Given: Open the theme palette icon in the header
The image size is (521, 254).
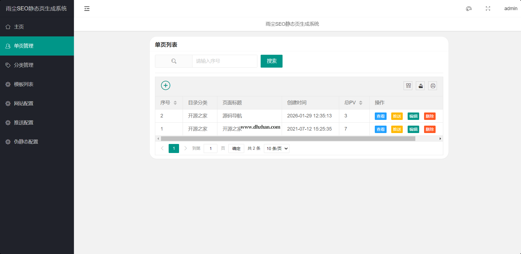Looking at the screenshot, I should tap(469, 9).
